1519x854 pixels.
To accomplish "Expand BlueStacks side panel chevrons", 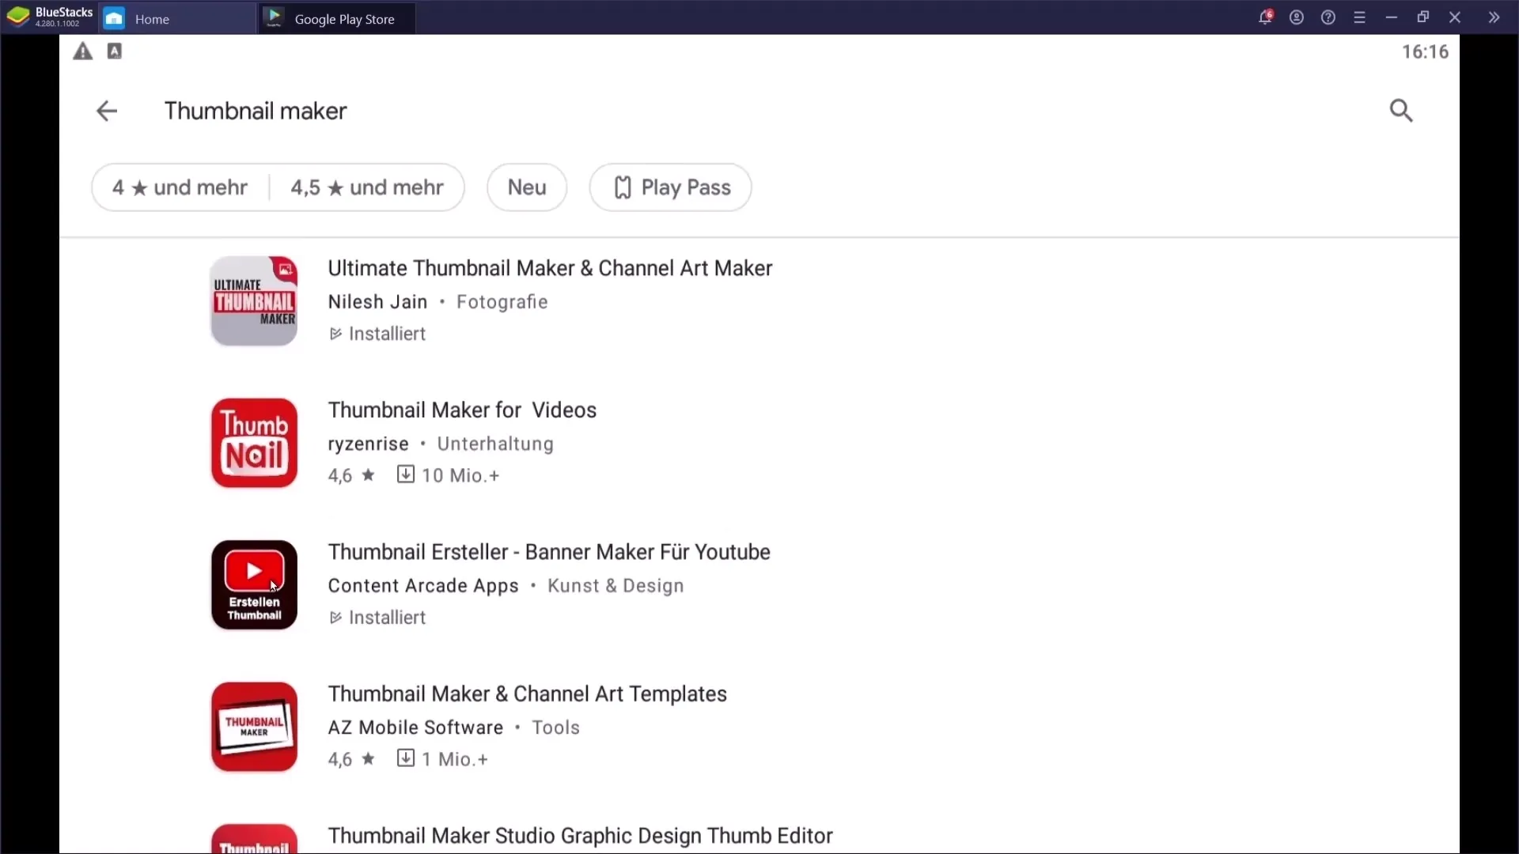I will (1494, 17).
